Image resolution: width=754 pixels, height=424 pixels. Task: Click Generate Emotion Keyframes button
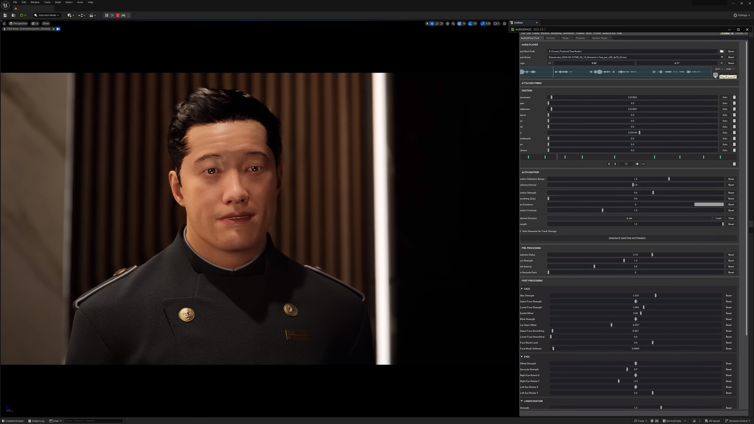point(627,238)
